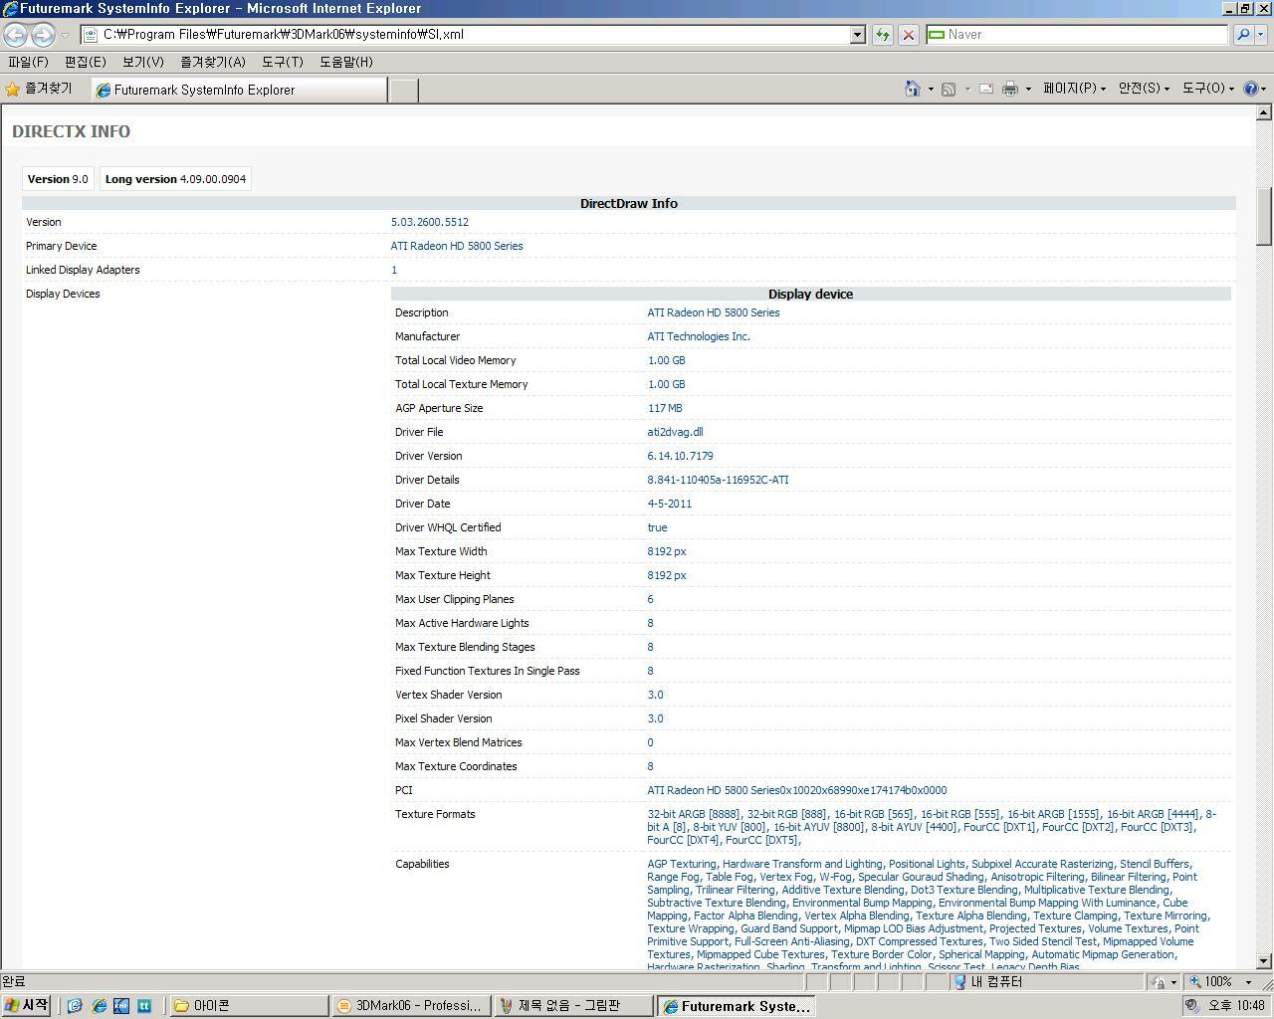Viewport: 1274px width, 1019px height.
Task: Click the Print icon in command bar
Action: coord(1009,89)
